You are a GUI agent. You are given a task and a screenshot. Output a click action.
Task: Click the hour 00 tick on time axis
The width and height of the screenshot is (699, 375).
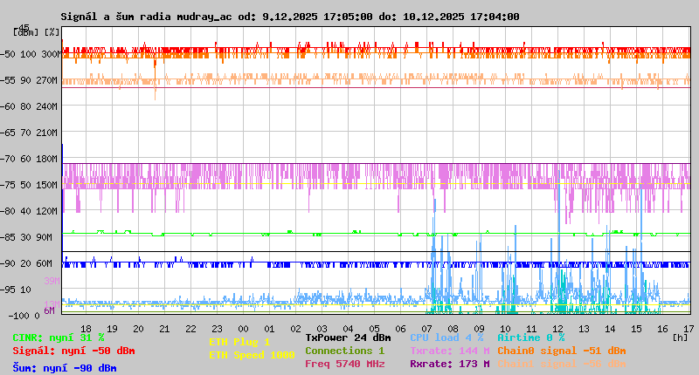(243, 328)
